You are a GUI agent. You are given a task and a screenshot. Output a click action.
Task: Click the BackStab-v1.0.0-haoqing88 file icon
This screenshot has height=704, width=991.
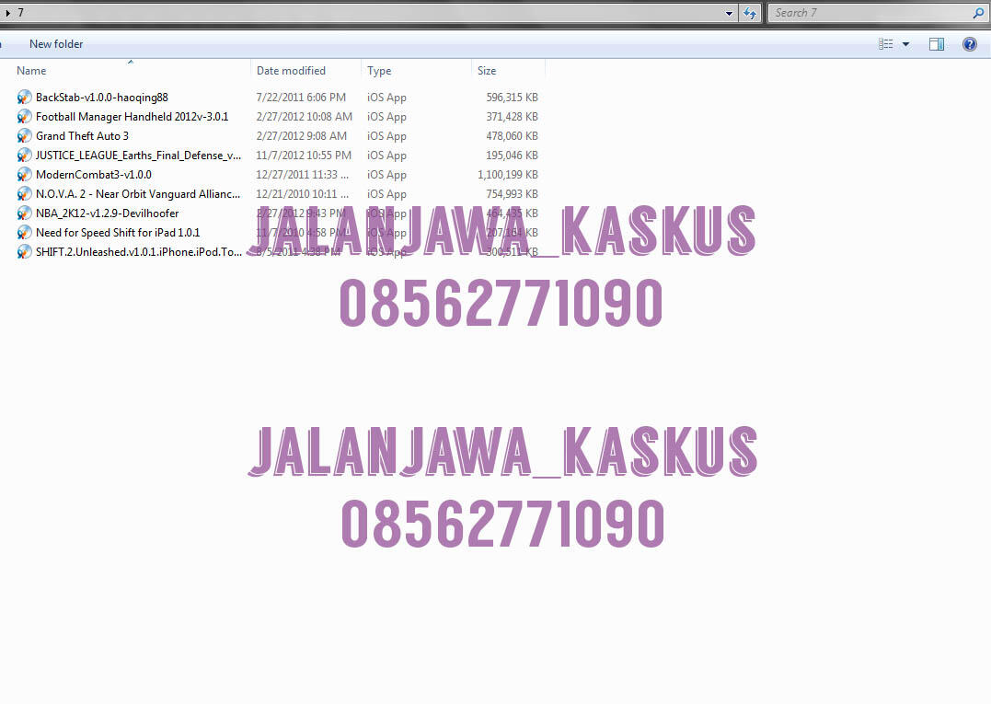tap(24, 98)
